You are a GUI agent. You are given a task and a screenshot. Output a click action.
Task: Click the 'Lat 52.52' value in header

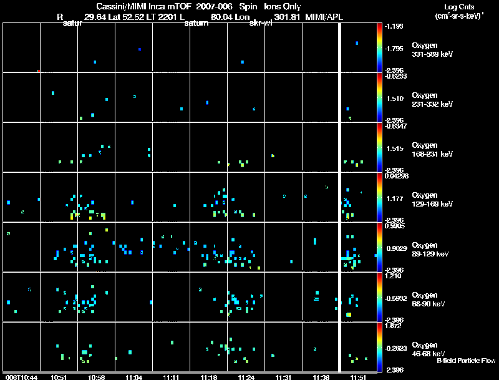(126, 17)
